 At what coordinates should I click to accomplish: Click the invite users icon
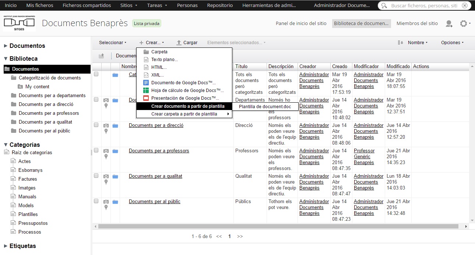pos(449,24)
